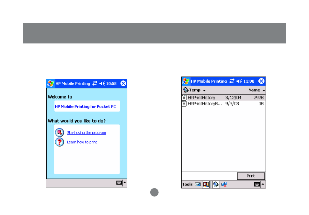Open the Tools menu
This screenshot has width=309, height=215.
[x=187, y=184]
